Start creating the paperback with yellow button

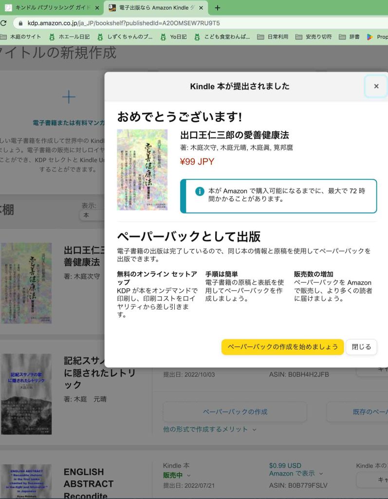[282, 347]
